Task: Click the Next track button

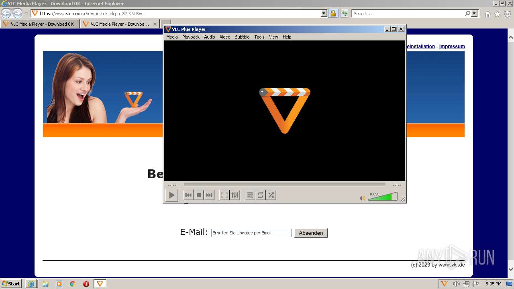Action: tap(209, 195)
